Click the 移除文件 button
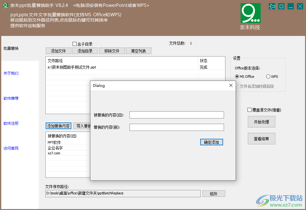Viewport: 306px width, 210px height. (x=112, y=51)
